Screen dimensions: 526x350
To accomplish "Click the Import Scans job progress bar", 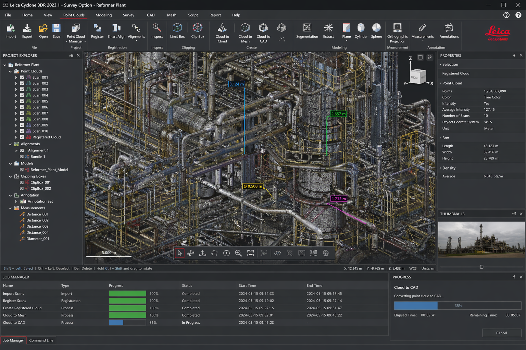I will click(127, 294).
